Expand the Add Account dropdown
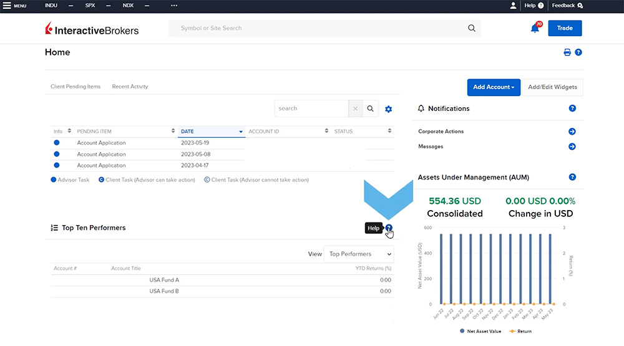Viewport: 624px width, 346px height. click(494, 87)
